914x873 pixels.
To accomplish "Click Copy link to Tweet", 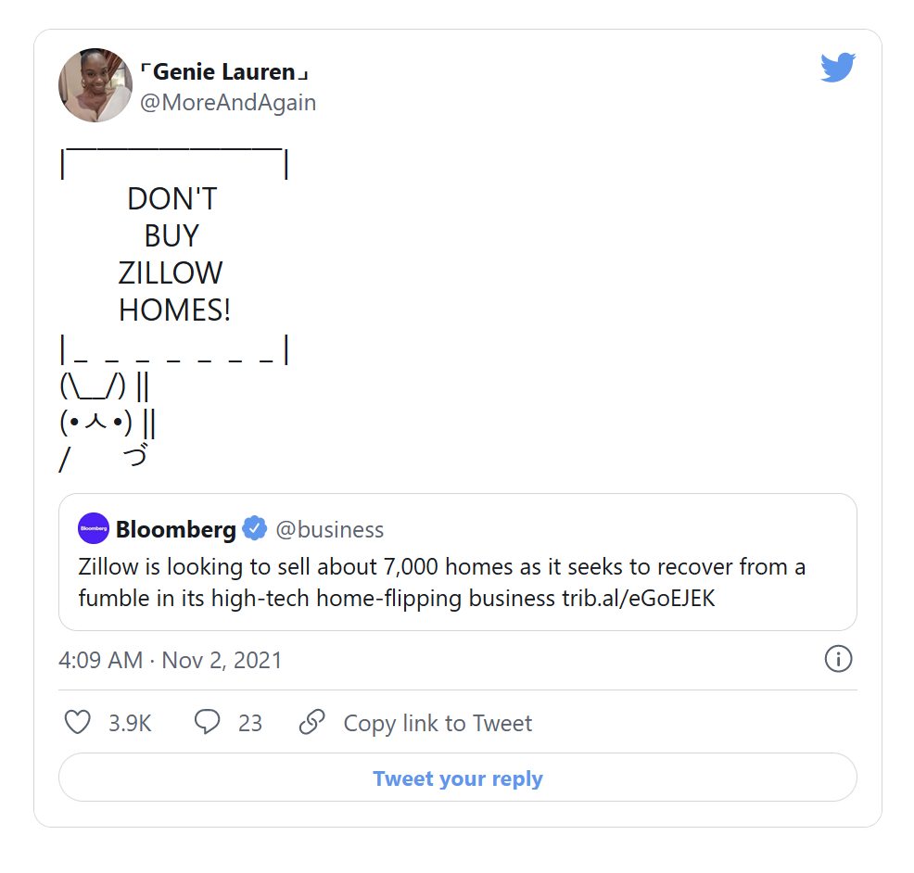I will [x=438, y=723].
